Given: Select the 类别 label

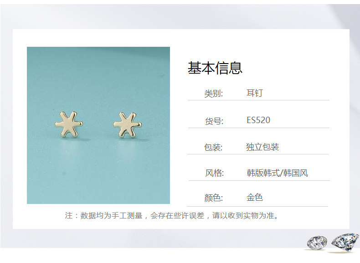Looking at the screenshot, I should coord(214,94).
